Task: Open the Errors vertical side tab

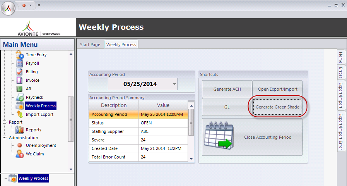Action: pyautogui.click(x=340, y=72)
